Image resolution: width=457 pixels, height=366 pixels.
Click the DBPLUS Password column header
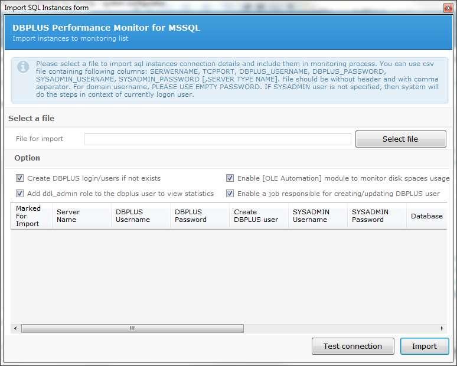(x=200, y=216)
